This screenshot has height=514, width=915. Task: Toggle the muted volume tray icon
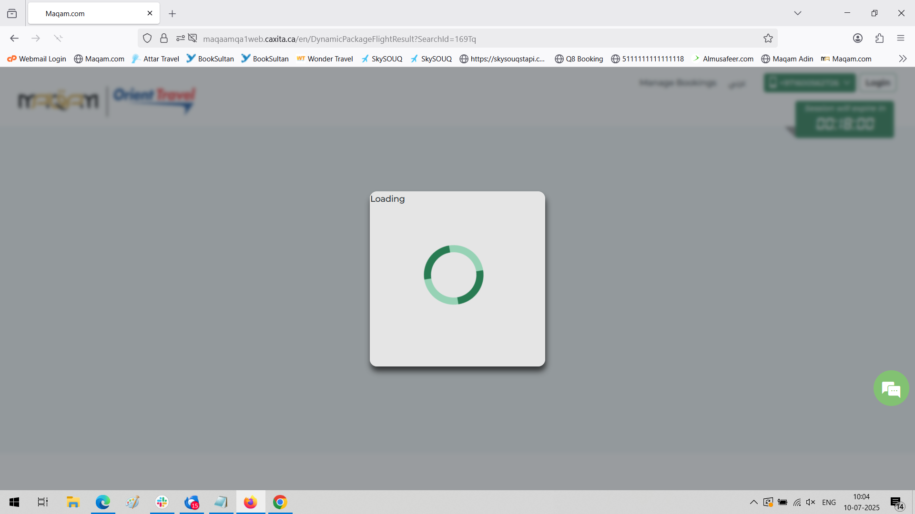point(810,502)
